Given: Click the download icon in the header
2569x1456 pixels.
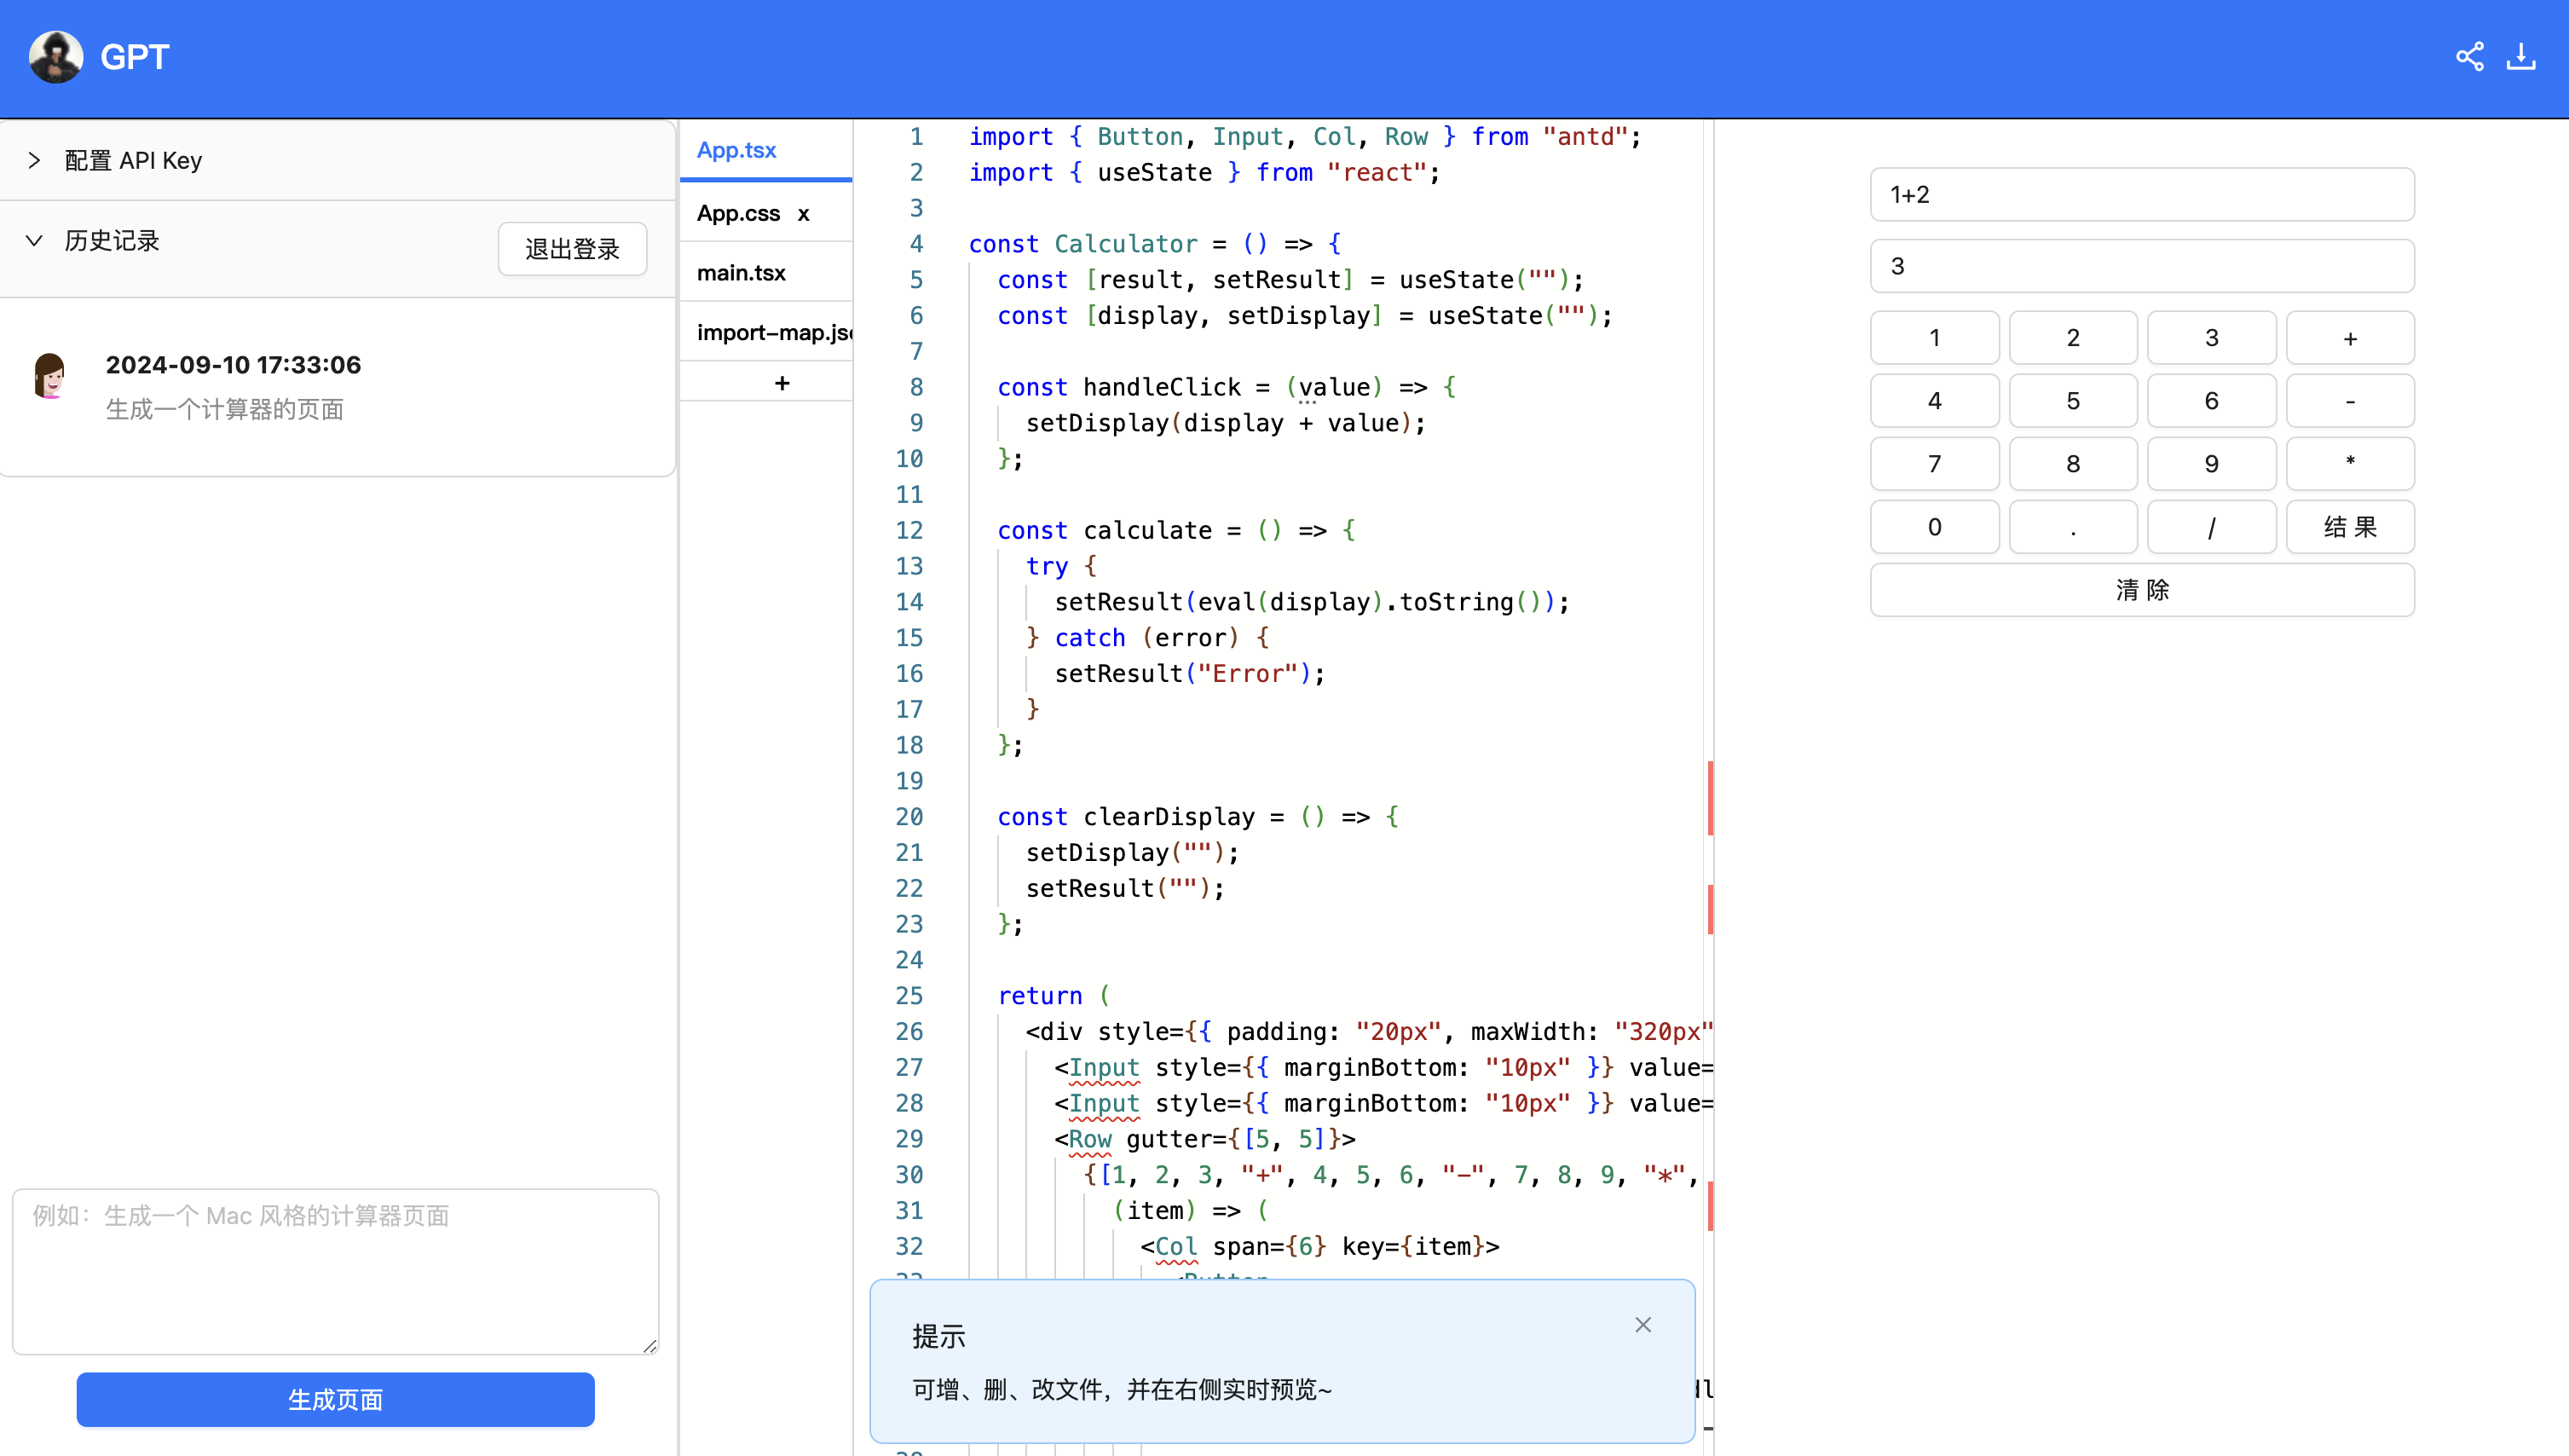Looking at the screenshot, I should (2521, 57).
